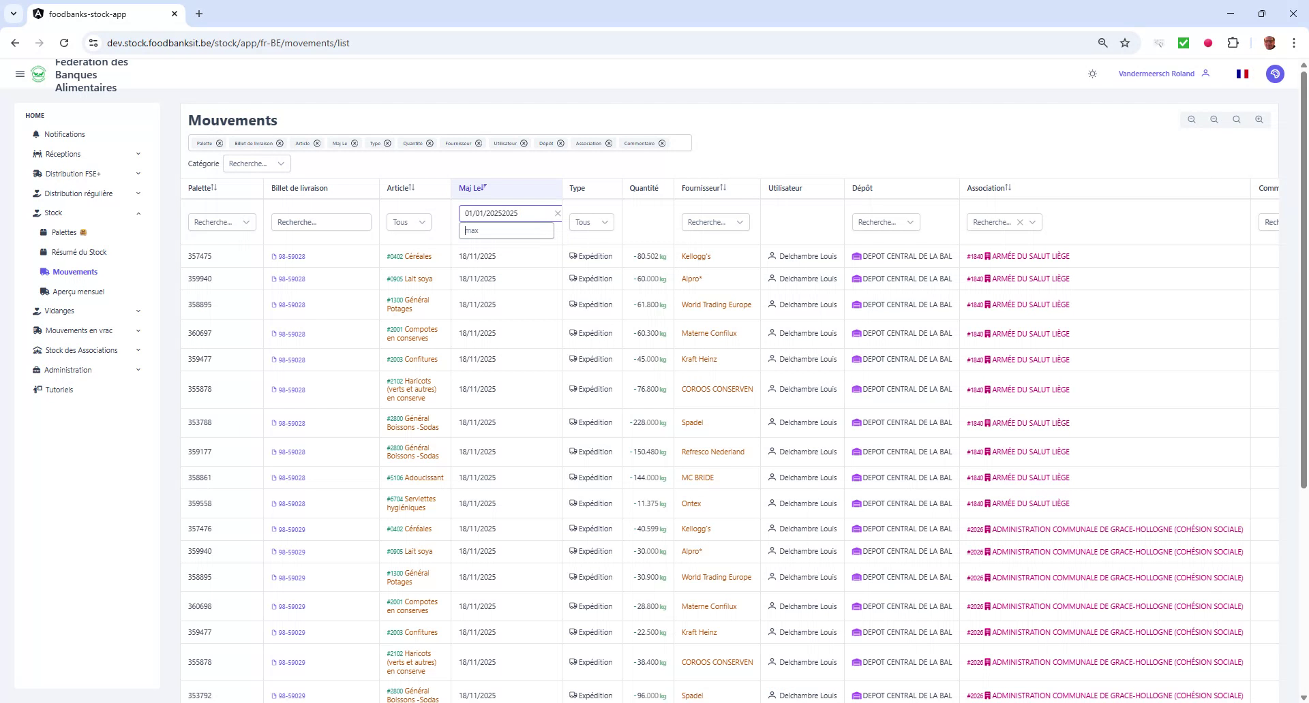The width and height of the screenshot is (1309, 703).
Task: Remove the Quantité filter chip
Action: click(429, 143)
